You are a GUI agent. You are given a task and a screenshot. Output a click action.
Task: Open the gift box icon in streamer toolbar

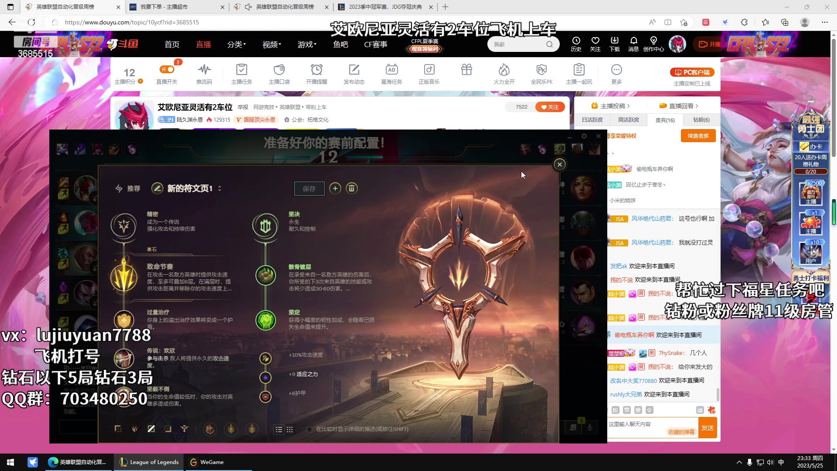(466, 69)
